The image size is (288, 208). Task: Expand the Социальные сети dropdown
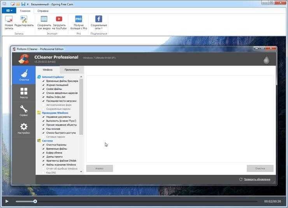pyautogui.click(x=99, y=23)
